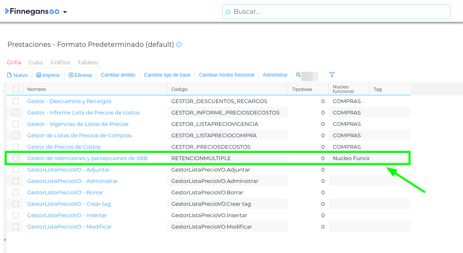Click Nuevo to create a new record
Viewport: 463px width, 253px height.
18,75
